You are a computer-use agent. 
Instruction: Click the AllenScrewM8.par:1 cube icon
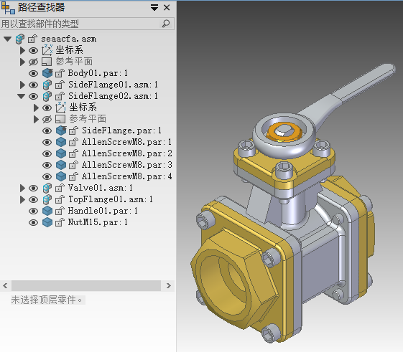[61, 142]
